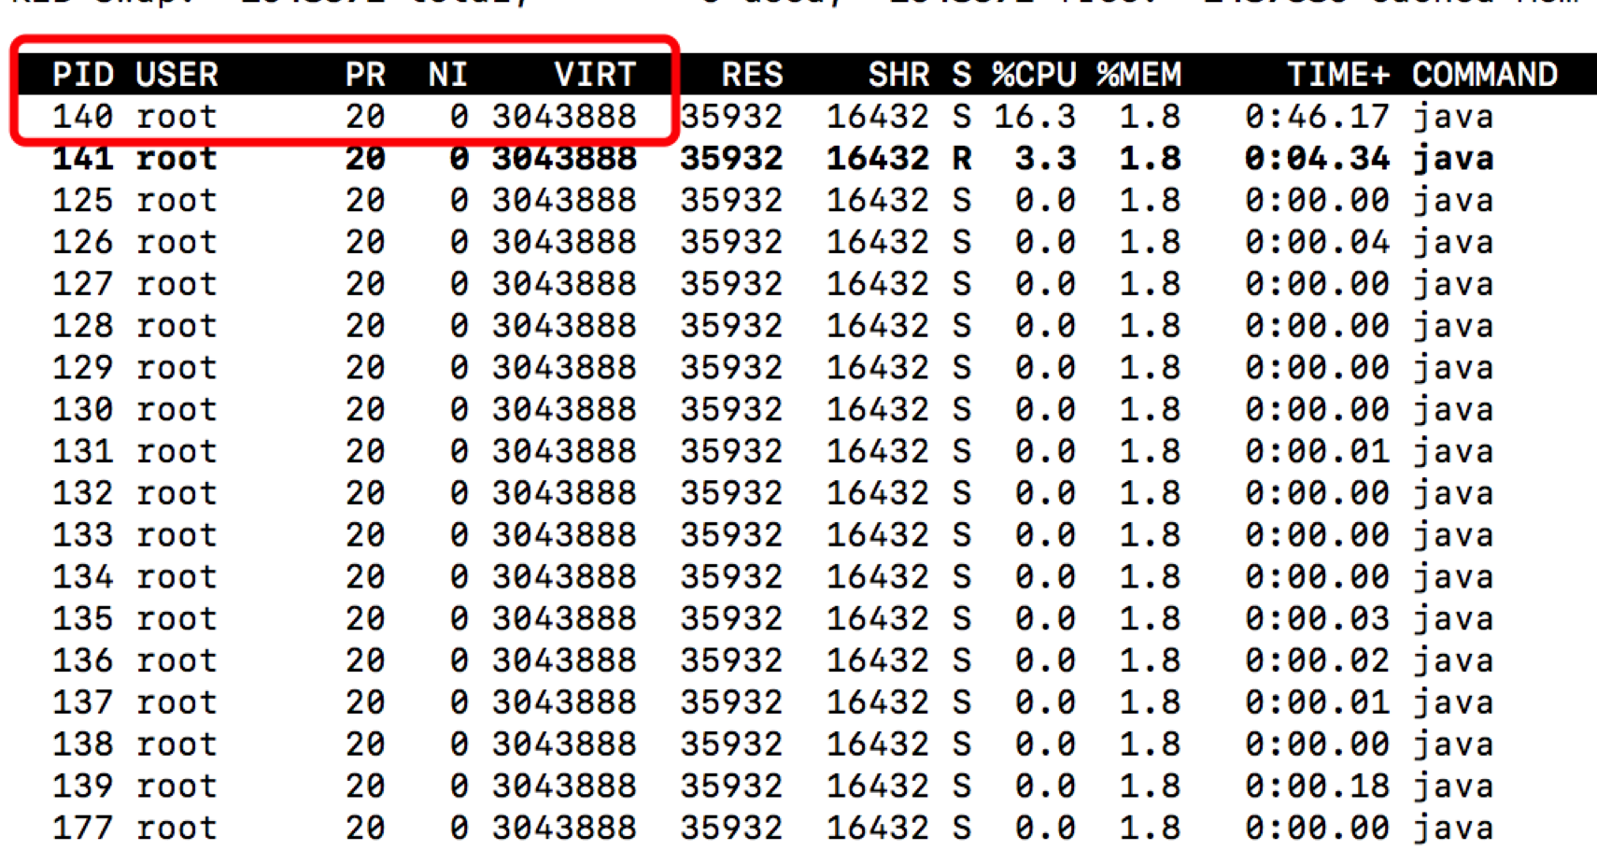
Task: Click the root user in PID 133 row
Action: pyautogui.click(x=177, y=534)
